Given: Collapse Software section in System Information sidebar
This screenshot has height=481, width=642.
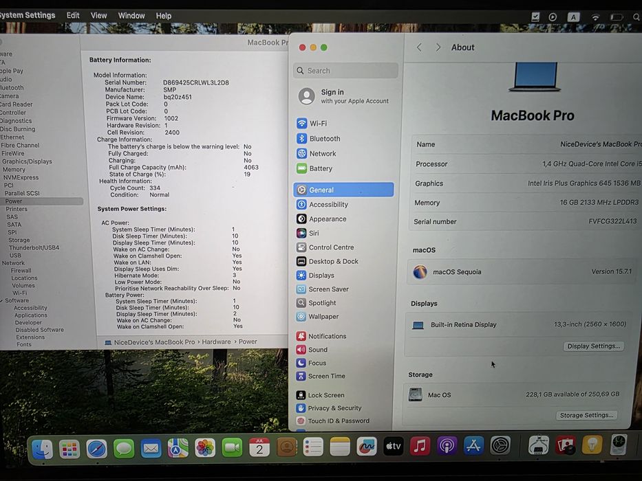Looking at the screenshot, I should coord(1,301).
